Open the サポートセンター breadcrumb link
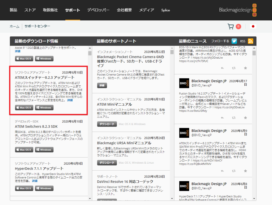Viewport: 272px width, 205px height. pos(37,26)
